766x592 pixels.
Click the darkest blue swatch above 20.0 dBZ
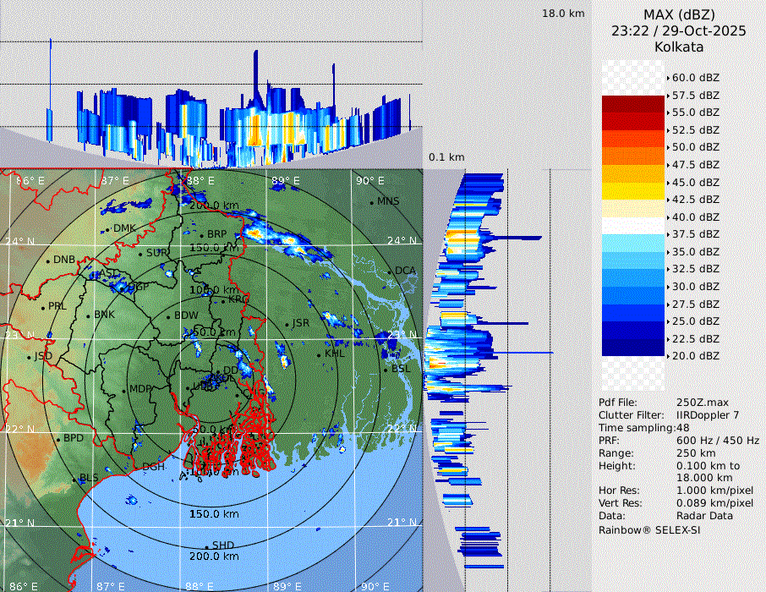633,347
